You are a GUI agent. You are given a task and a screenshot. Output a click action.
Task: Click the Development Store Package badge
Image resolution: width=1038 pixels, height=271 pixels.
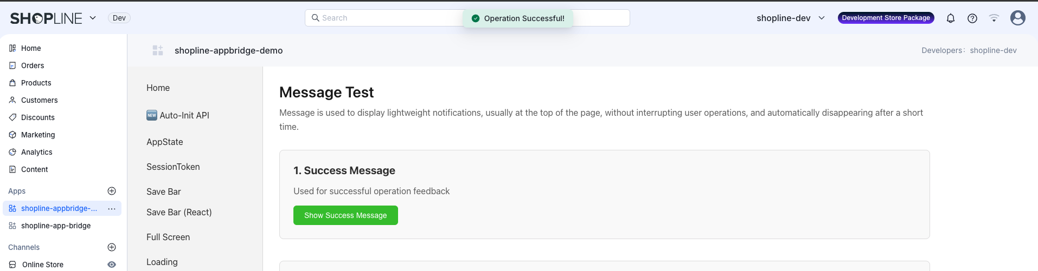pyautogui.click(x=886, y=18)
